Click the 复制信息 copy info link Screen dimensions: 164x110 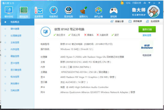click(x=147, y=35)
